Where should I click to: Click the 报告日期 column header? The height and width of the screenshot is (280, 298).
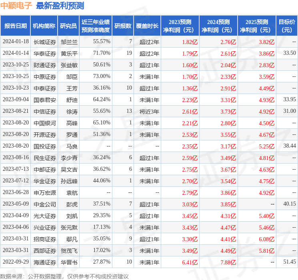pyautogui.click(x=15, y=26)
